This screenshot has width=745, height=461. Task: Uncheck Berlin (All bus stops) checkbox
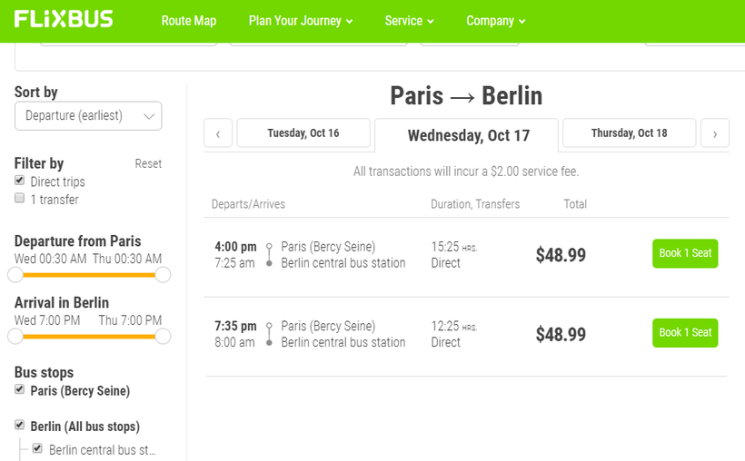coord(20,425)
